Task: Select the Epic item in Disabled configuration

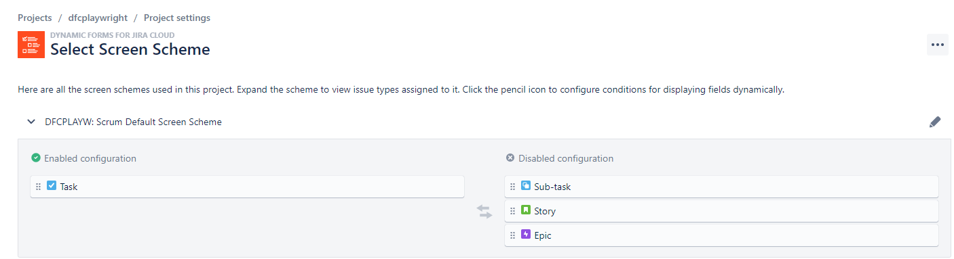Action: coord(721,235)
